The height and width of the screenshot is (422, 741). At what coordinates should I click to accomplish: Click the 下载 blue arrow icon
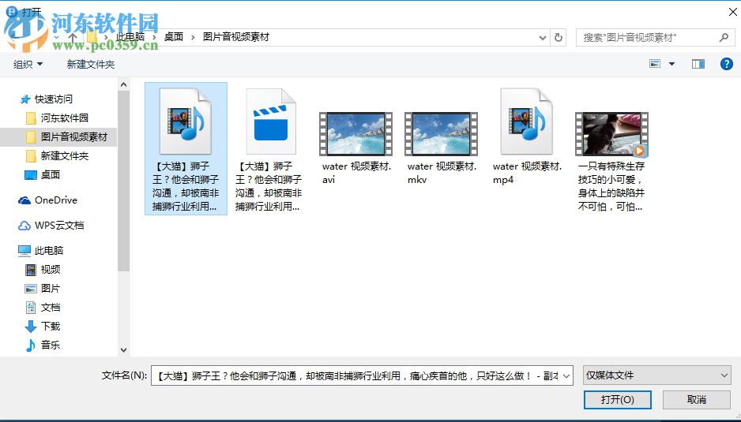pyautogui.click(x=31, y=327)
